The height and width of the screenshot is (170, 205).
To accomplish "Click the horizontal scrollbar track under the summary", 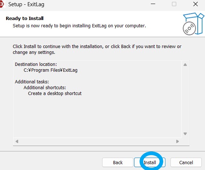I will point(97,142).
